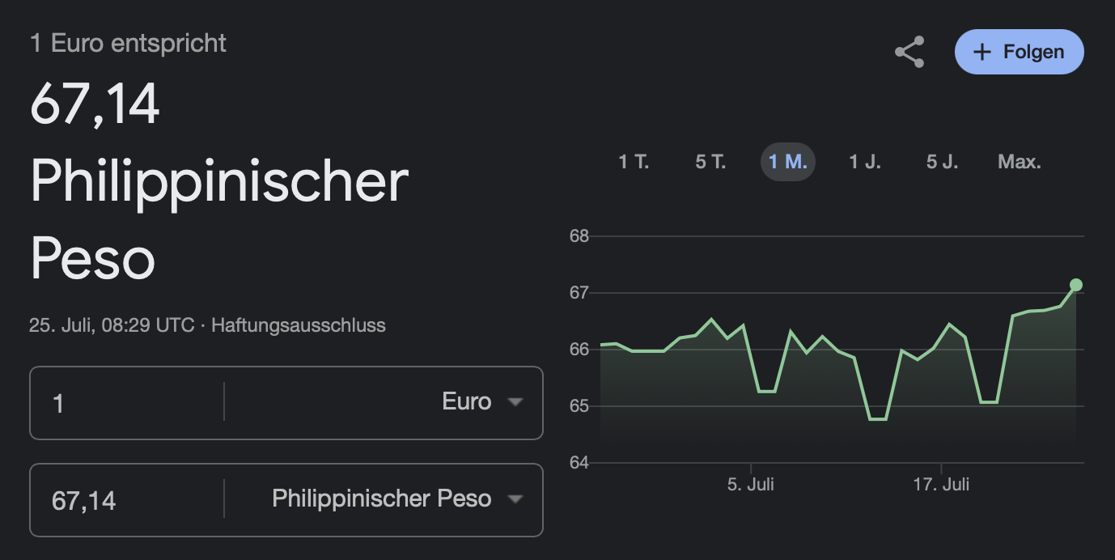Select the active 1 M. tab

(787, 162)
